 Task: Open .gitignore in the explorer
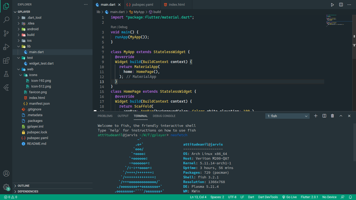(52, 109)
